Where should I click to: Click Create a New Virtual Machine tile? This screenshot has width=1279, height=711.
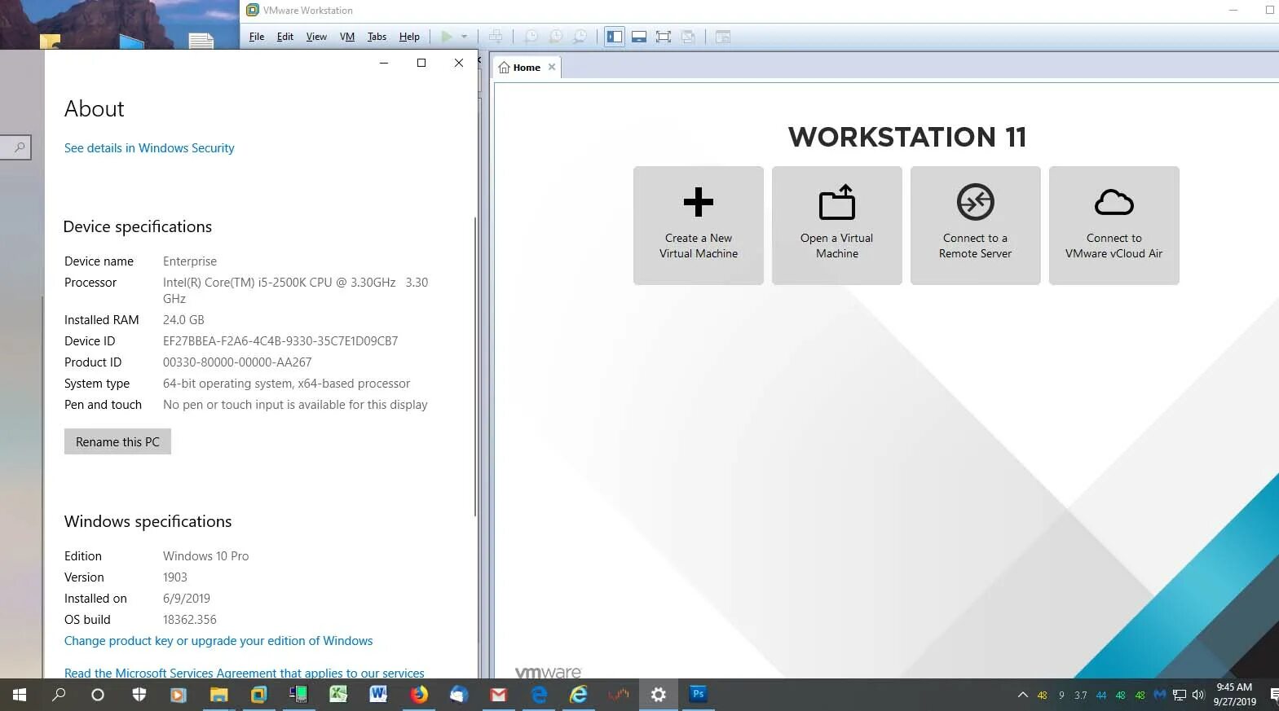click(699, 226)
